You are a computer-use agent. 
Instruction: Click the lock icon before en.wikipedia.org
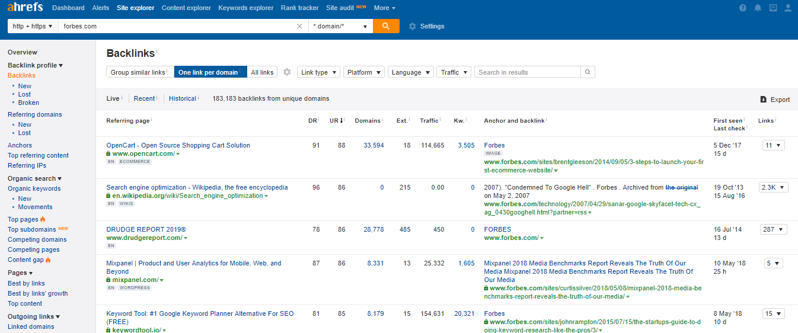pos(108,196)
